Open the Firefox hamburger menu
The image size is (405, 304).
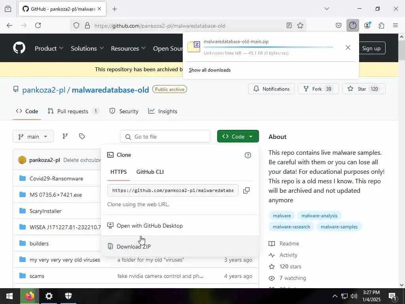396,25
